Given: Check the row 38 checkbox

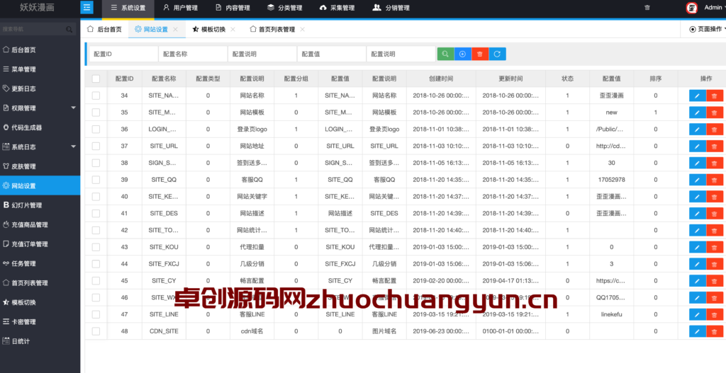Looking at the screenshot, I should coord(96,163).
